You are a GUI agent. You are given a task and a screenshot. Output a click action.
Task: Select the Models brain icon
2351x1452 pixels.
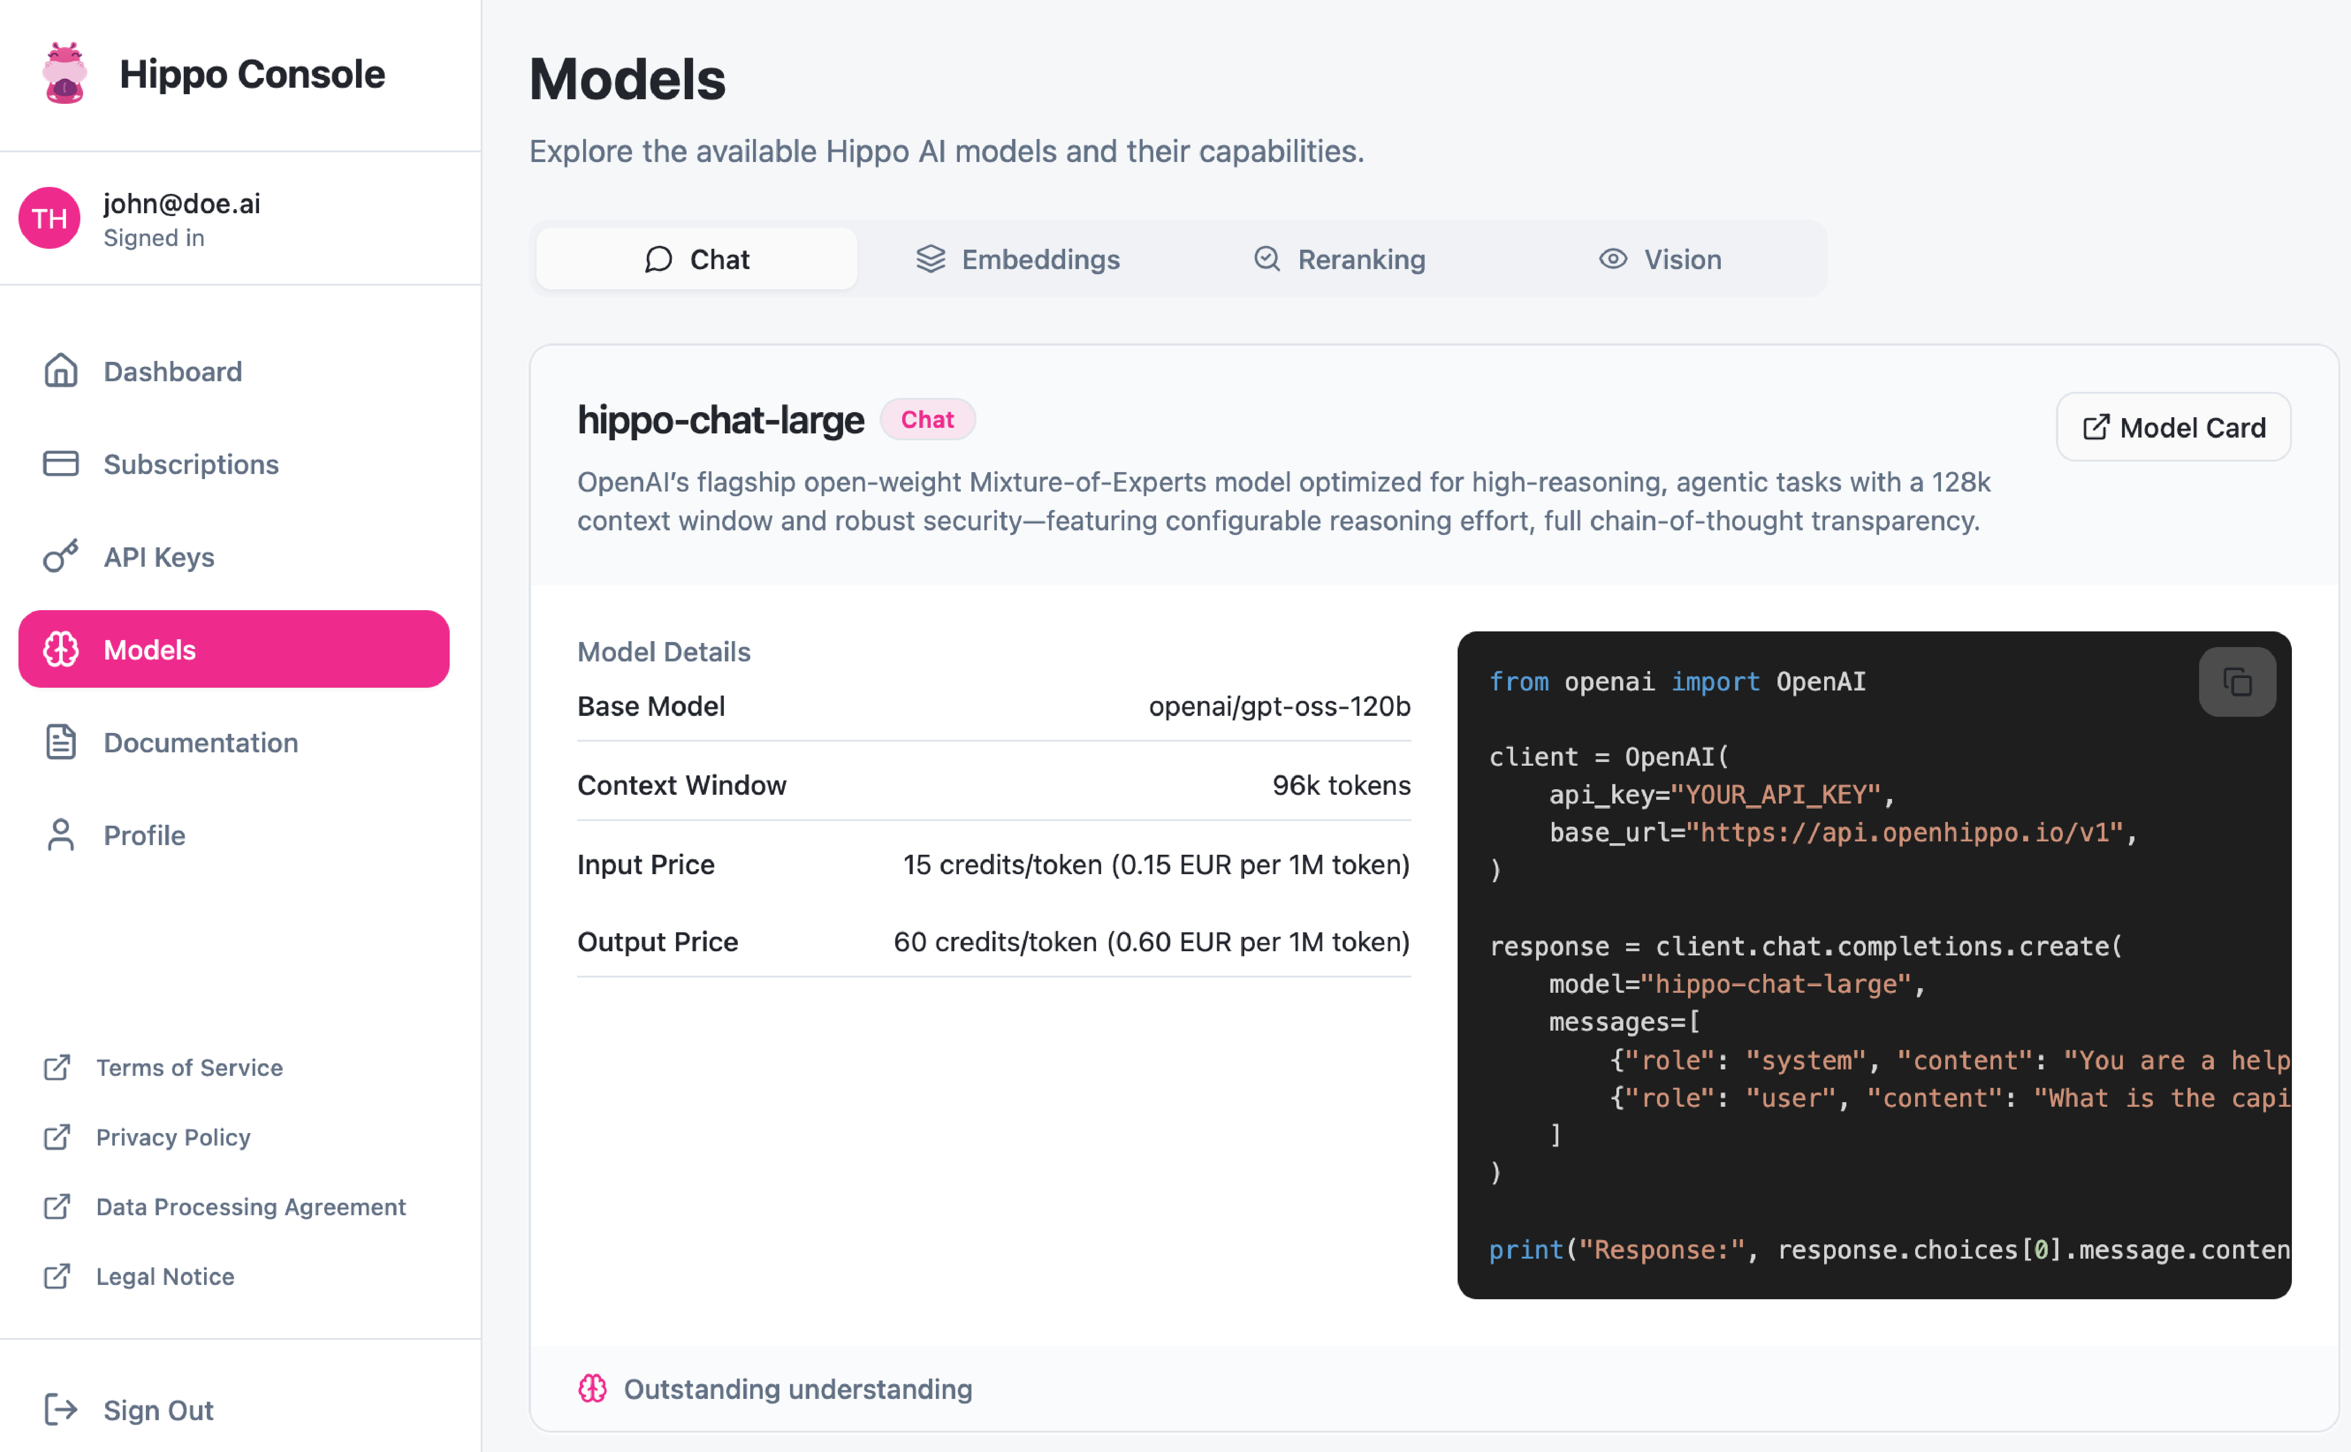(60, 649)
